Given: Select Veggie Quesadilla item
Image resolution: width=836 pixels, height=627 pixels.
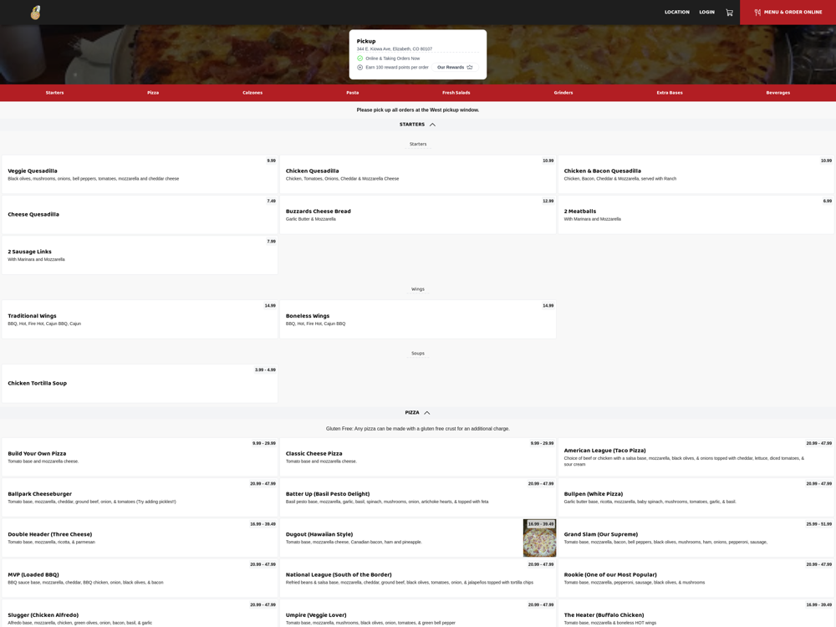Looking at the screenshot, I should 140,175.
